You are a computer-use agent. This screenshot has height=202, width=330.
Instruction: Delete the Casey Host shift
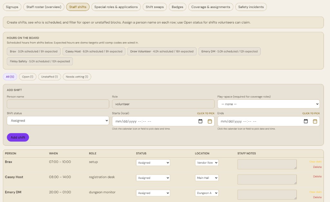point(317,176)
